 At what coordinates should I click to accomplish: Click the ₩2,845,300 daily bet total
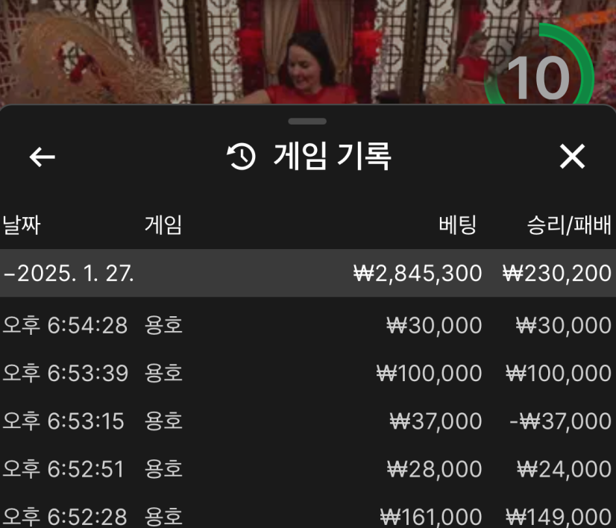[418, 273]
